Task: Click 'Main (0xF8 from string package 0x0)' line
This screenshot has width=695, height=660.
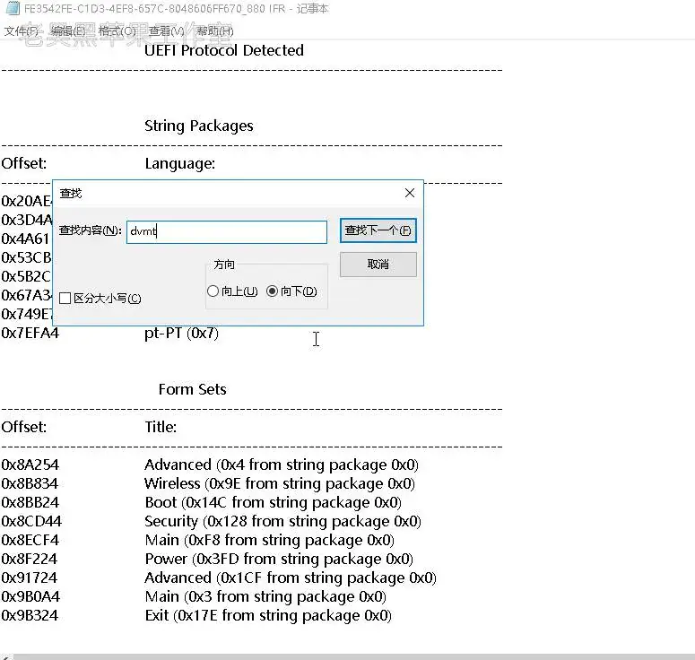Action: (x=270, y=540)
